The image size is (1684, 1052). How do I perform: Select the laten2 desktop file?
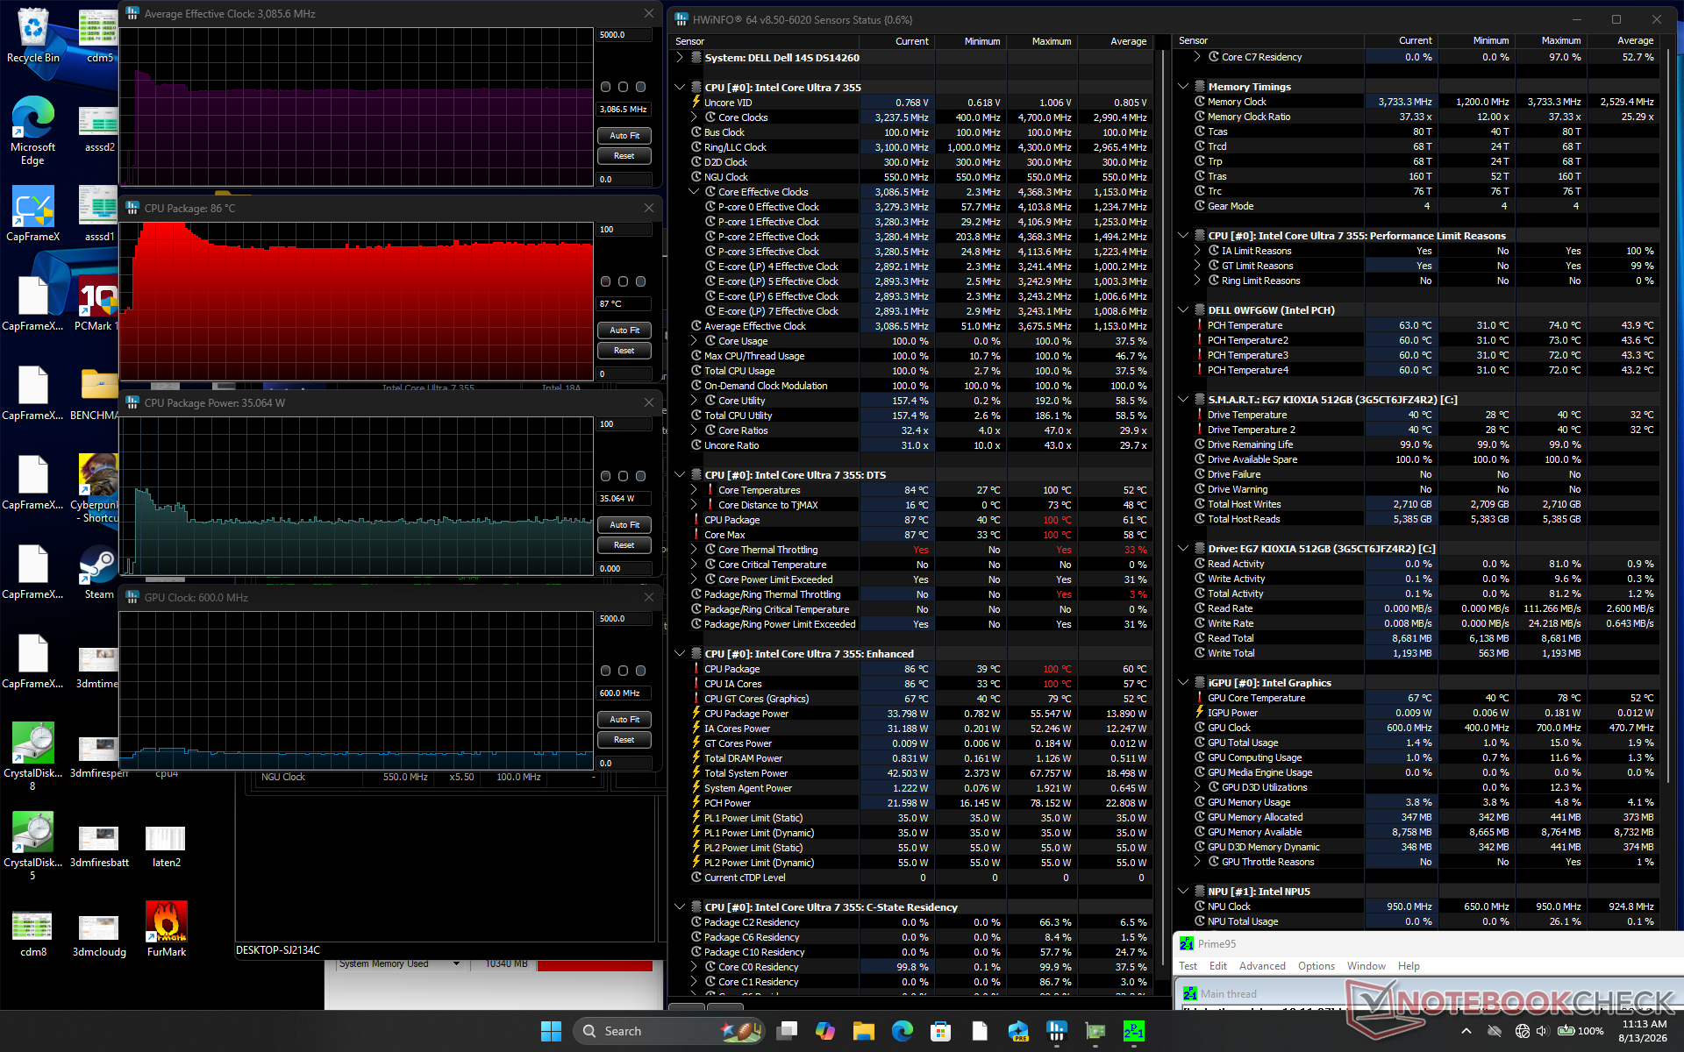point(167,847)
